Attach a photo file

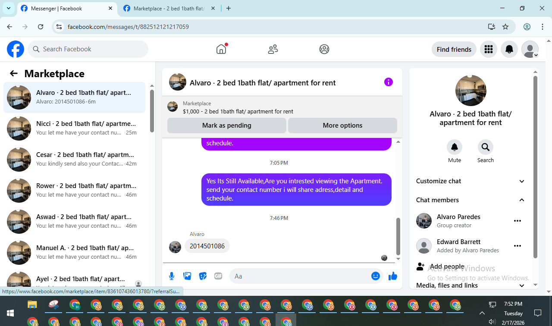(x=187, y=276)
